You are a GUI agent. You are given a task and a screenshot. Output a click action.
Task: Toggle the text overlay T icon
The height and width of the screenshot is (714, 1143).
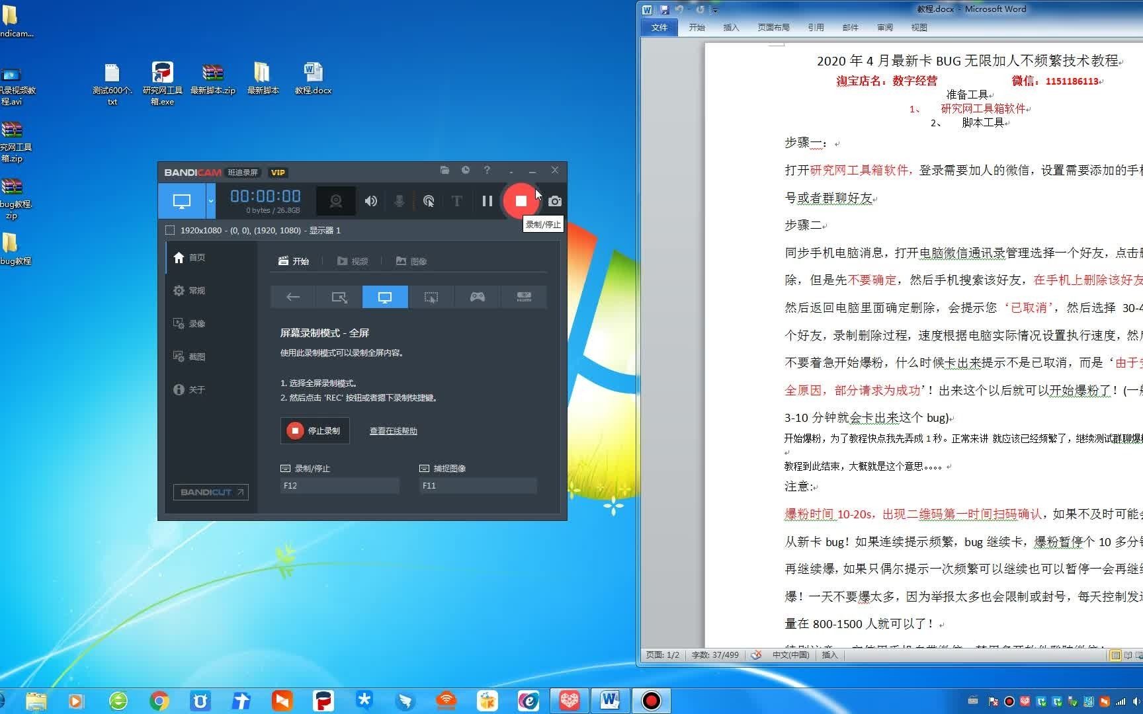456,201
